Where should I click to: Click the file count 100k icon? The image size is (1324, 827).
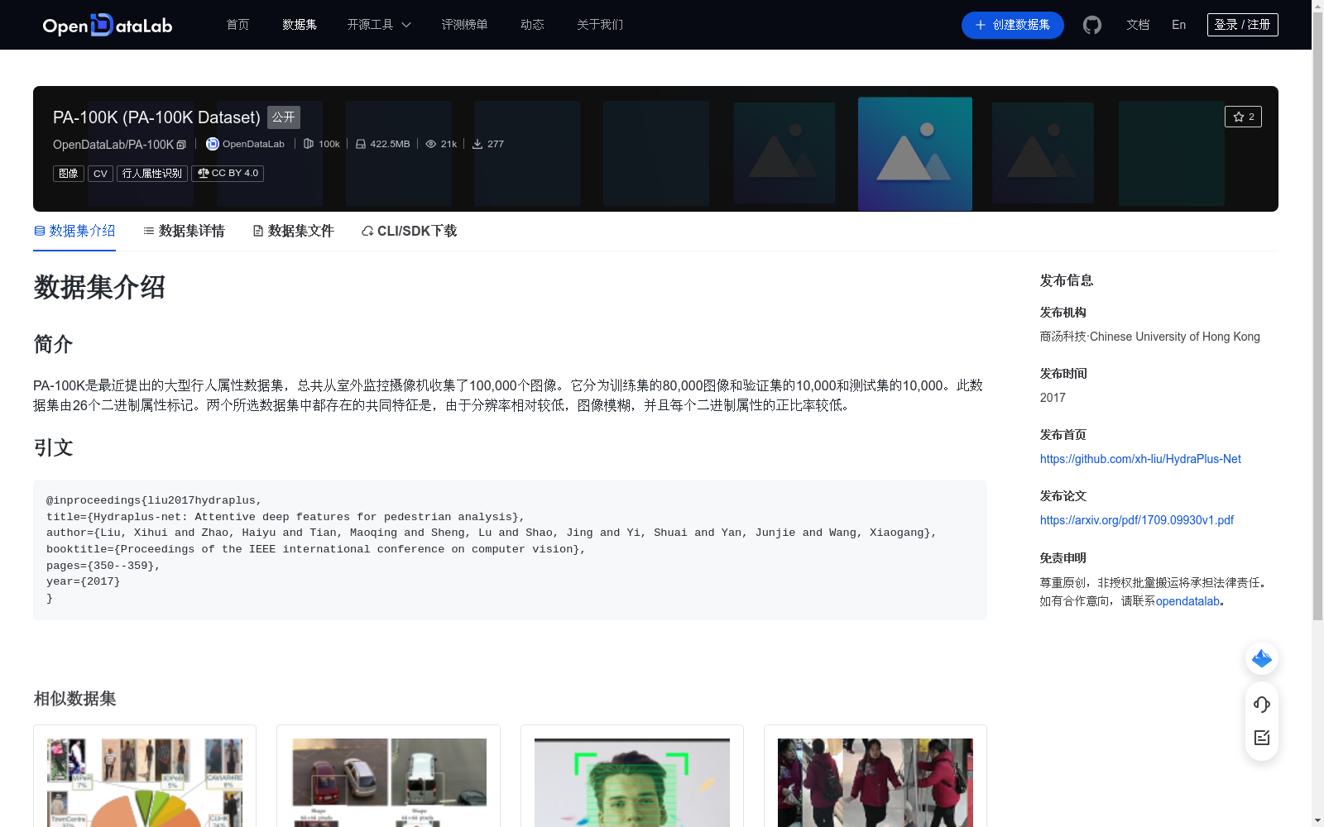309,144
